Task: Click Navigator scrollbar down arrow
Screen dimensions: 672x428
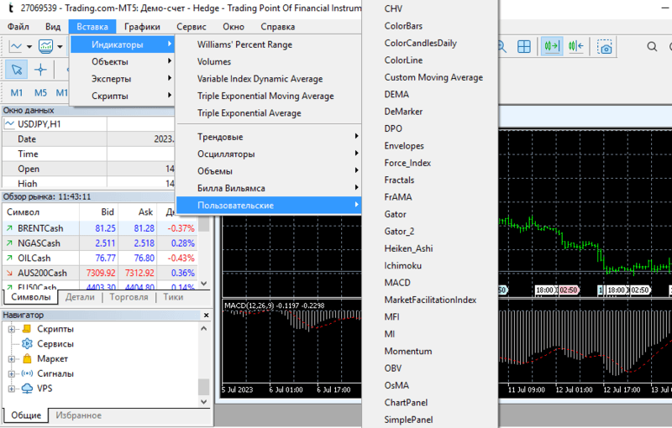Action: click(x=204, y=402)
